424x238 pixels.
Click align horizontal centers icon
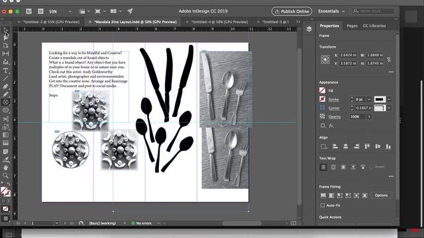346,147
